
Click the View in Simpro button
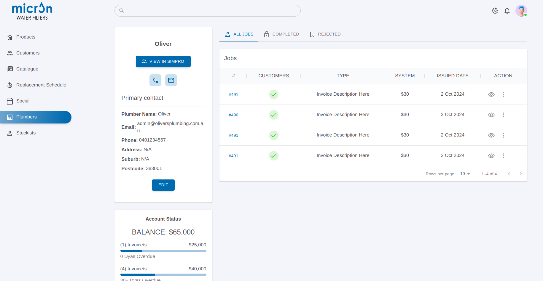(163, 61)
